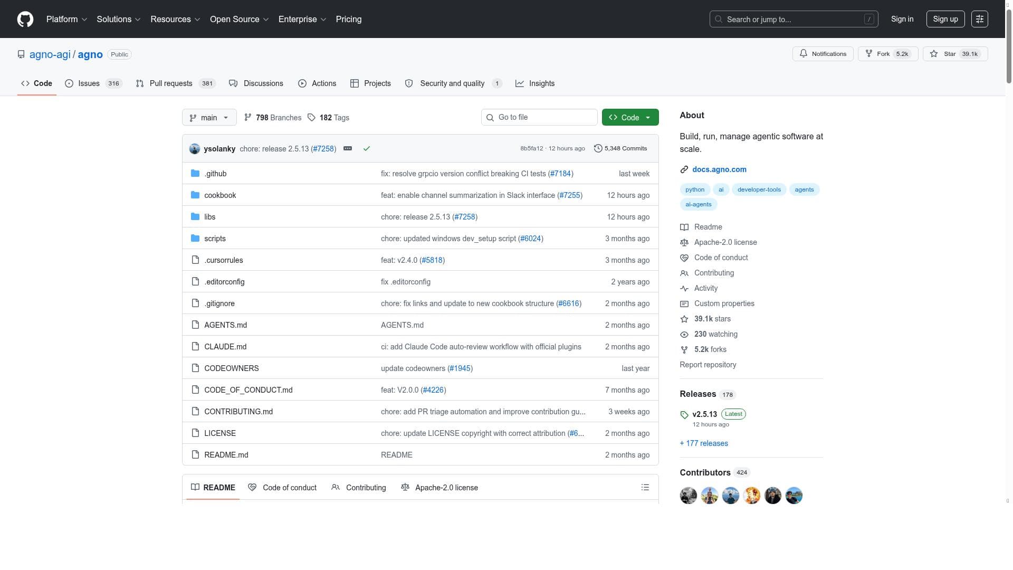Click the eye icon beside 230 watching

click(x=684, y=335)
